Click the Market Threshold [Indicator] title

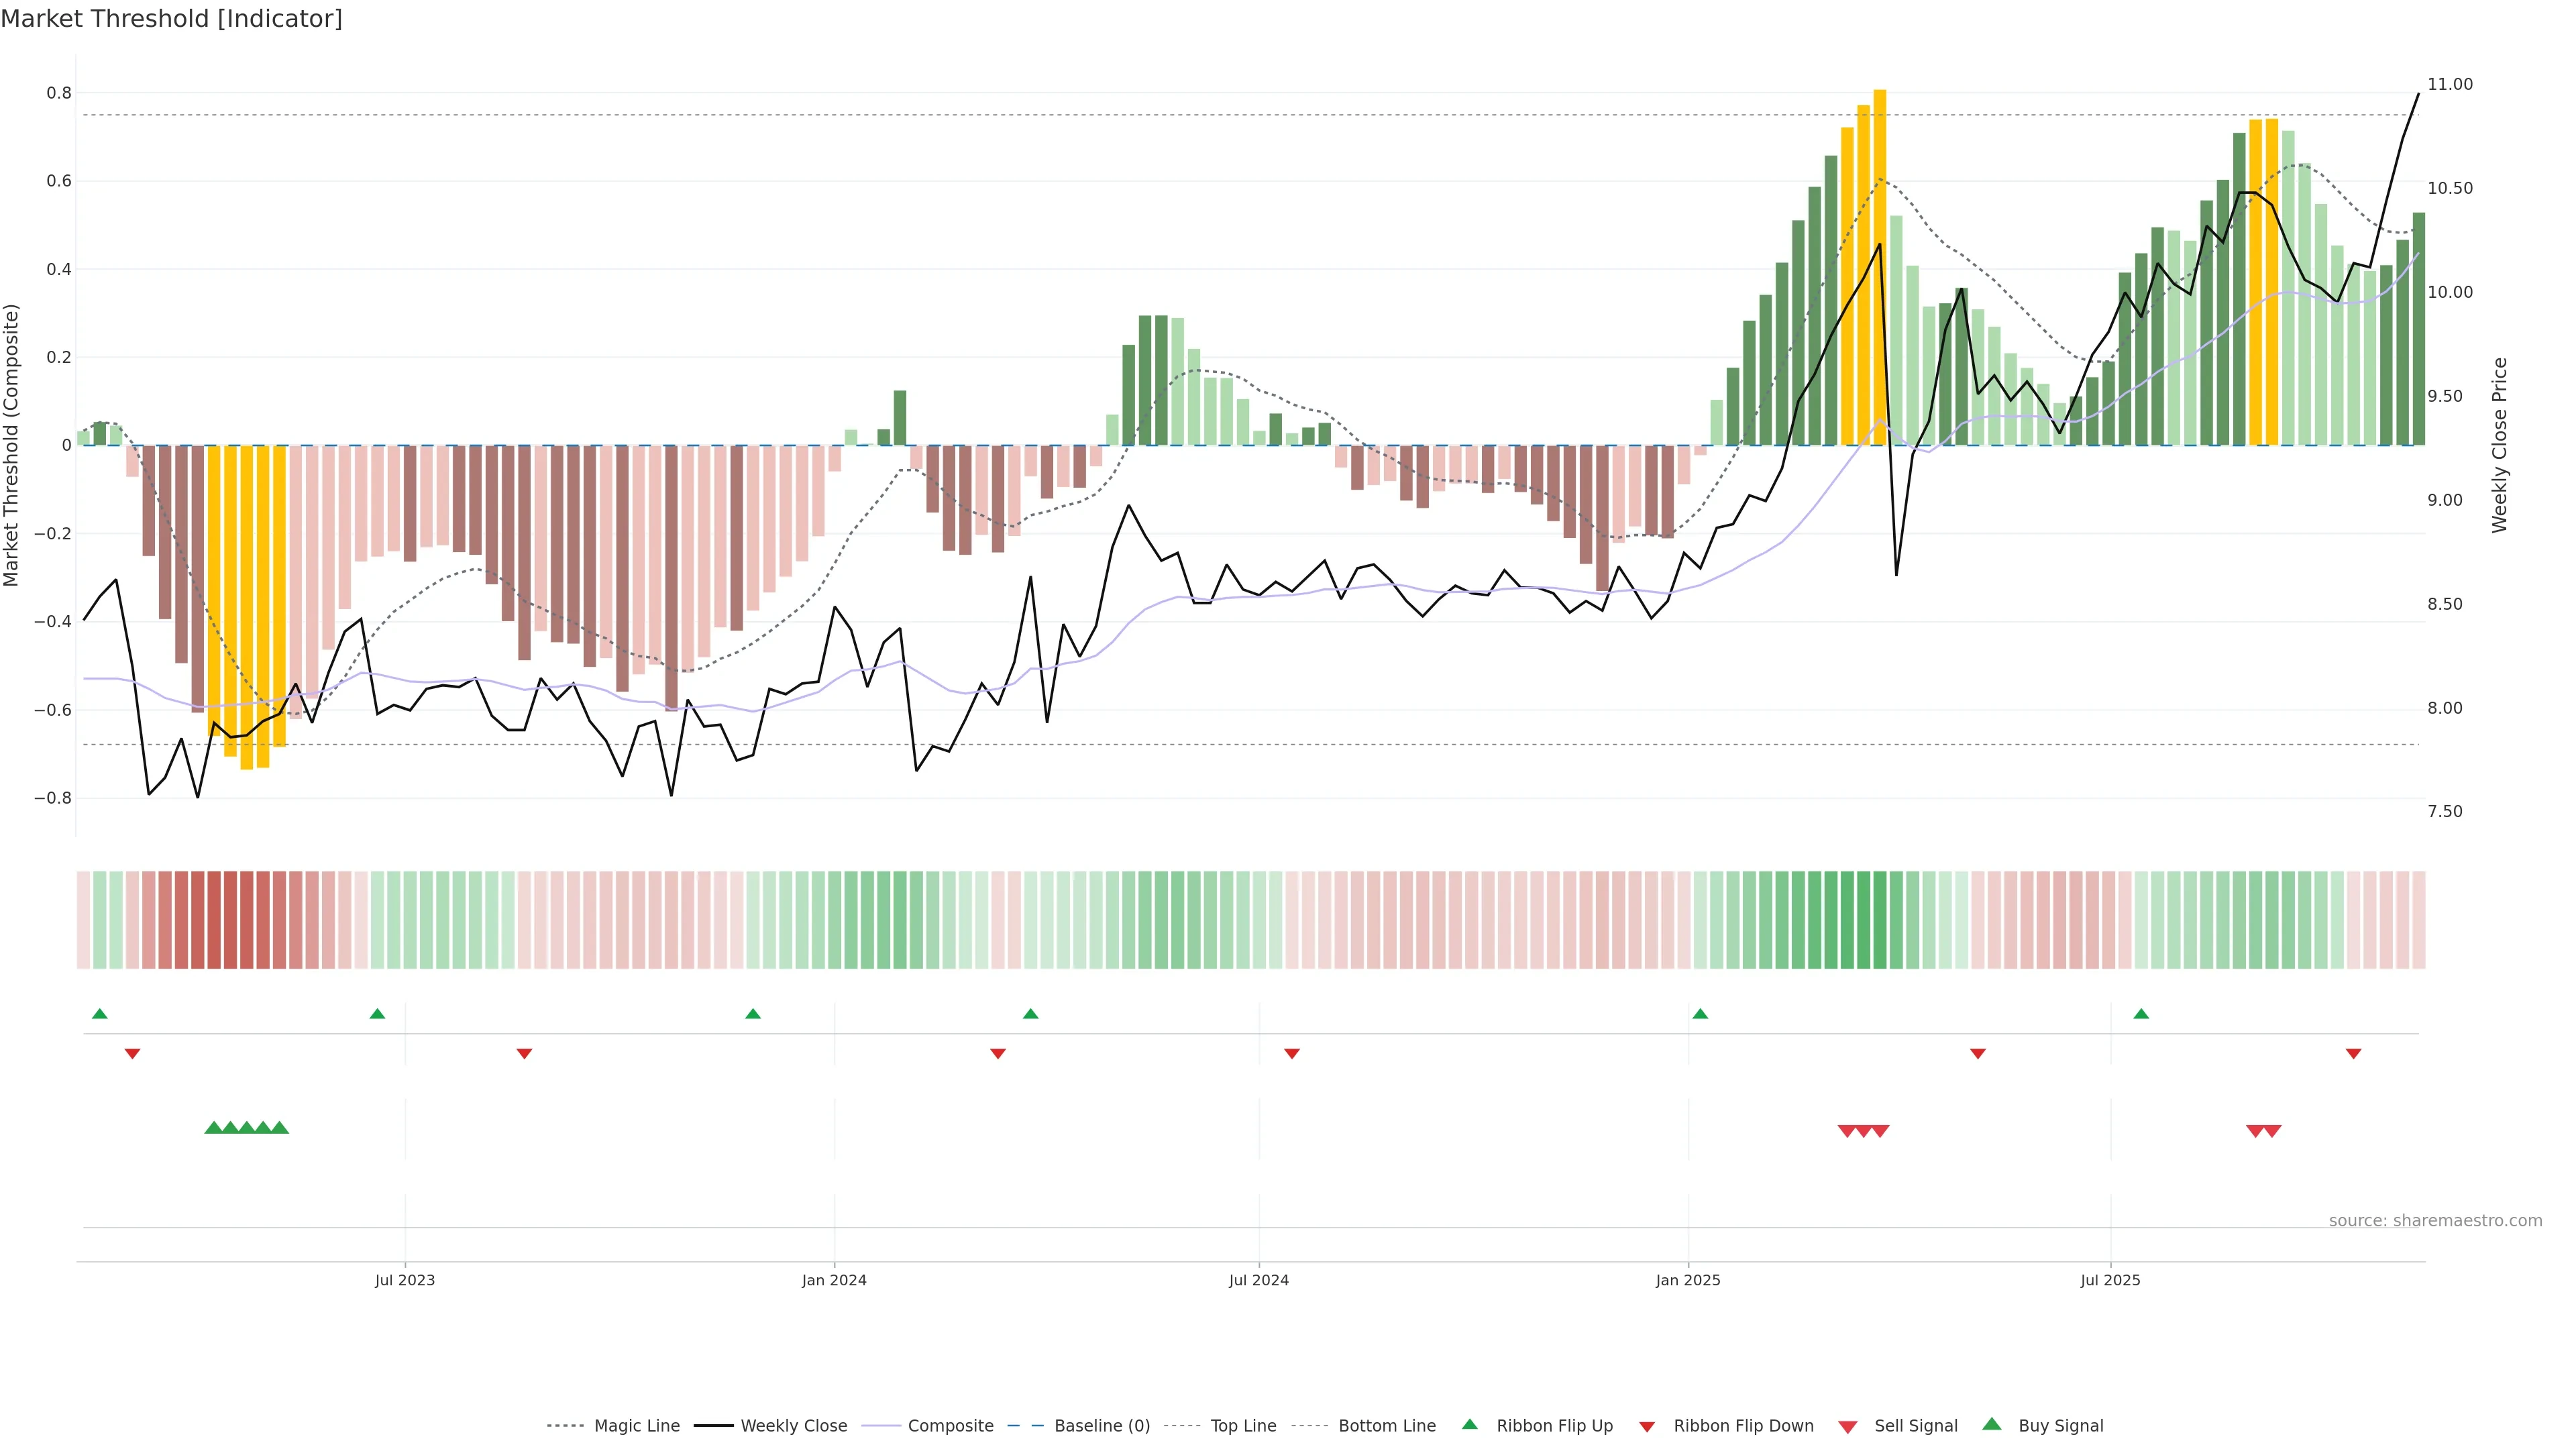(171, 19)
